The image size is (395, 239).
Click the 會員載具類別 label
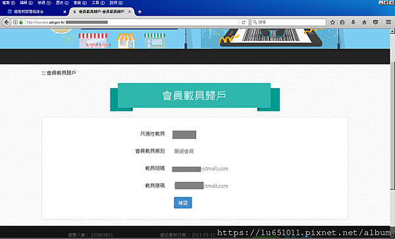pos(150,151)
